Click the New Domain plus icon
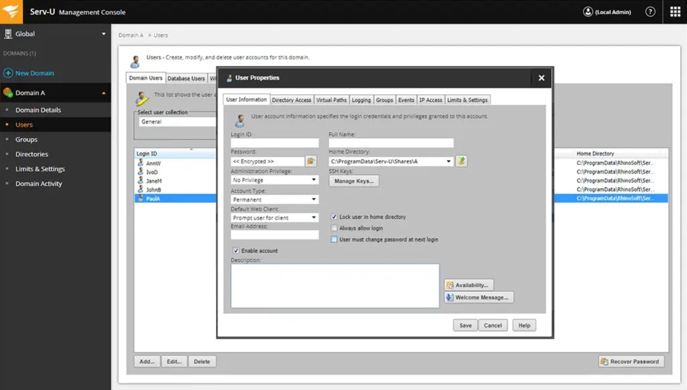The image size is (687, 390). point(8,73)
